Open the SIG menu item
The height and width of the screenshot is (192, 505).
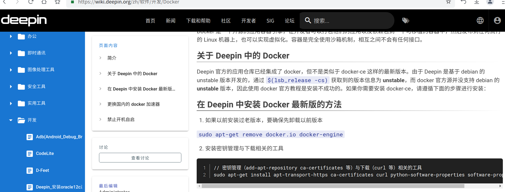point(270,21)
